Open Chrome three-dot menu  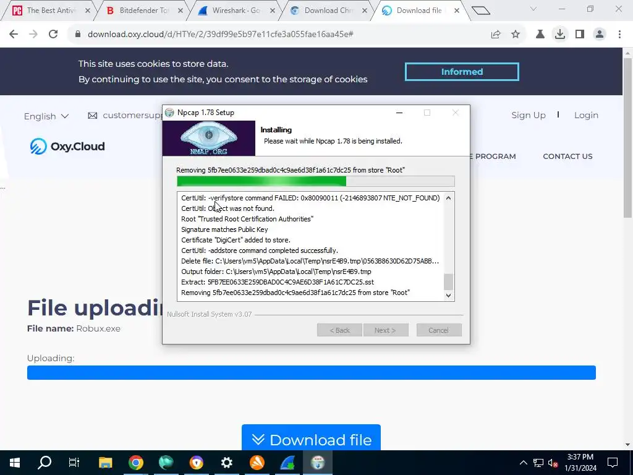click(619, 35)
